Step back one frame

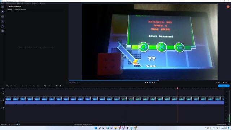148,83
